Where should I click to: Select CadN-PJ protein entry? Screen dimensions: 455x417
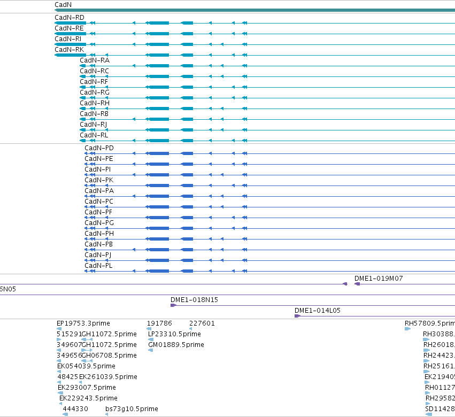98,255
